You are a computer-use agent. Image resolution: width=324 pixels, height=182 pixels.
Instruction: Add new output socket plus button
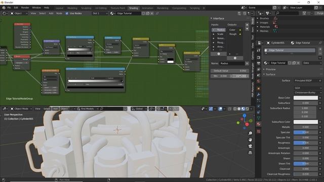click(x=235, y=58)
